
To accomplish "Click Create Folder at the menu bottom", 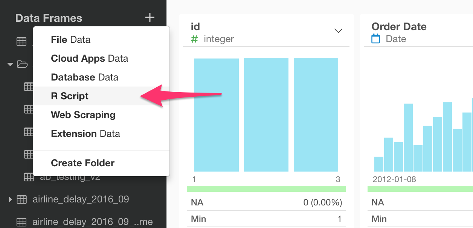I will click(82, 163).
